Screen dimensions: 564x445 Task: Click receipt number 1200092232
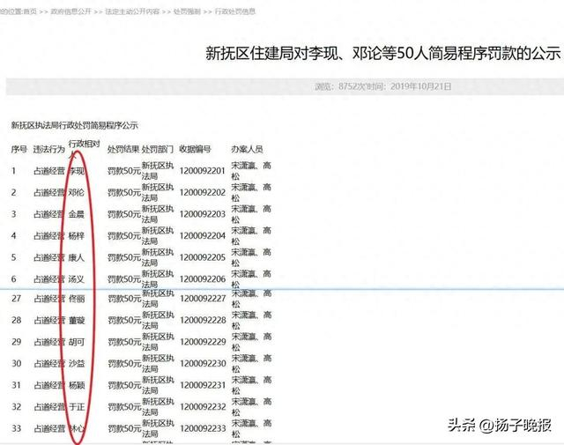click(203, 406)
